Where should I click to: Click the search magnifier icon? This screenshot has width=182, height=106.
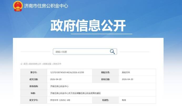[x=112, y=52]
